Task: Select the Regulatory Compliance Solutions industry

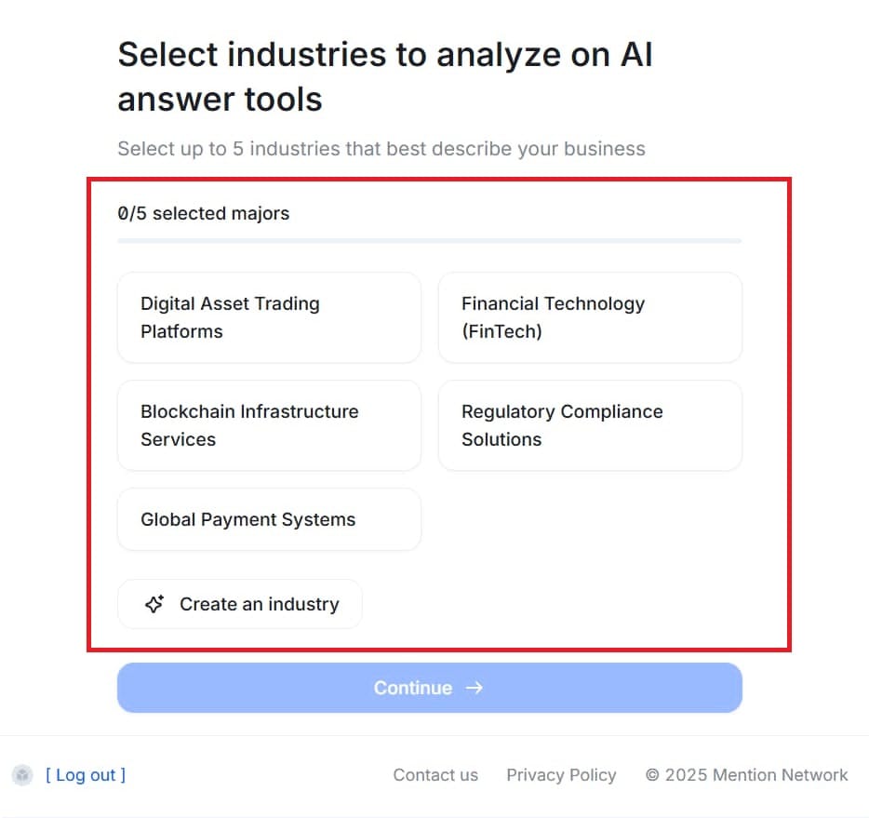Action: coord(590,425)
